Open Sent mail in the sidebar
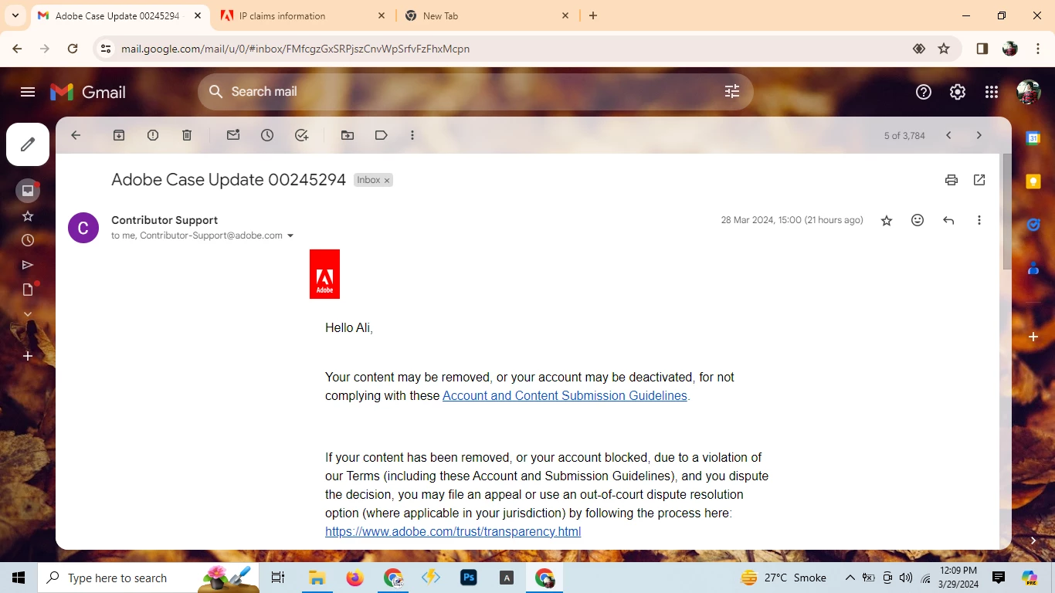This screenshot has height=593, width=1055. (28, 265)
